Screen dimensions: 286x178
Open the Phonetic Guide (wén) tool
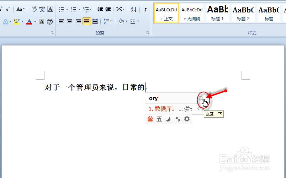[x=42, y=9]
